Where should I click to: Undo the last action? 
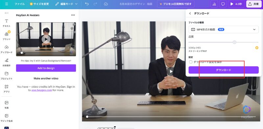(87, 4)
